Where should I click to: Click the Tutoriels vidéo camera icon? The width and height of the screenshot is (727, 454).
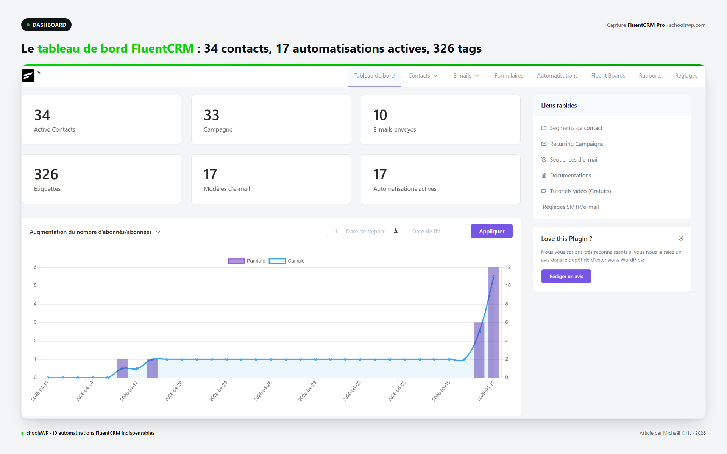pyautogui.click(x=544, y=191)
